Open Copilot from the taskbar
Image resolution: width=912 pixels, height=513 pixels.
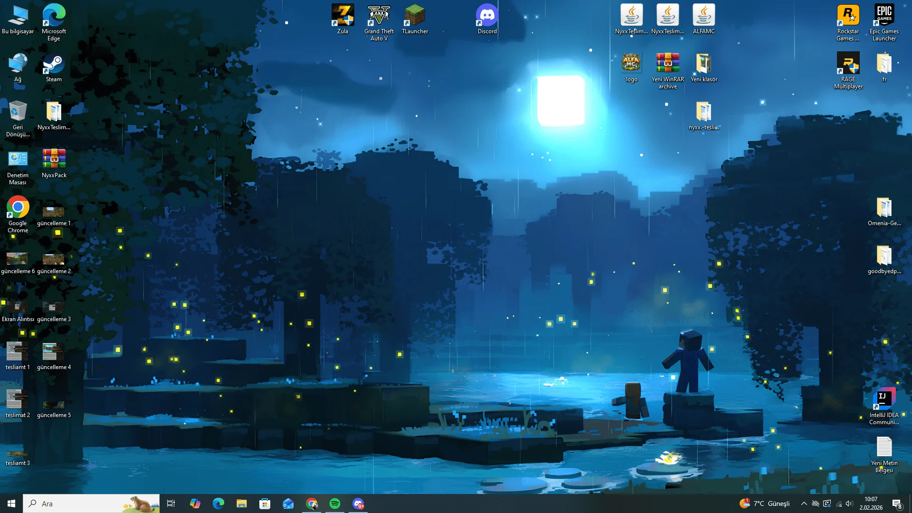click(x=195, y=503)
